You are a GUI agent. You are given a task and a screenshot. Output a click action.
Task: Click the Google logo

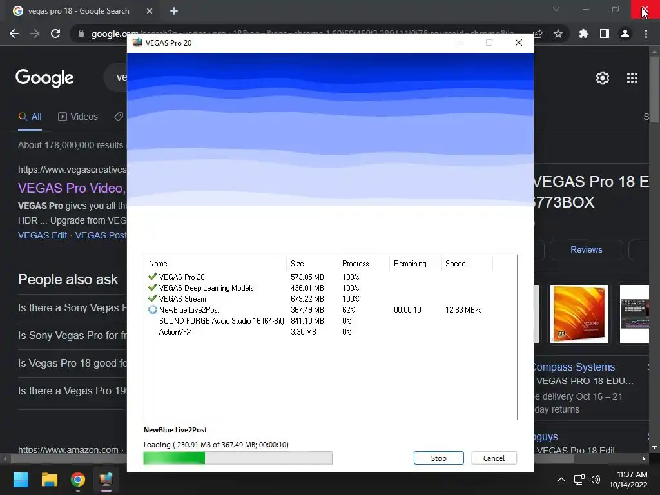click(x=44, y=77)
